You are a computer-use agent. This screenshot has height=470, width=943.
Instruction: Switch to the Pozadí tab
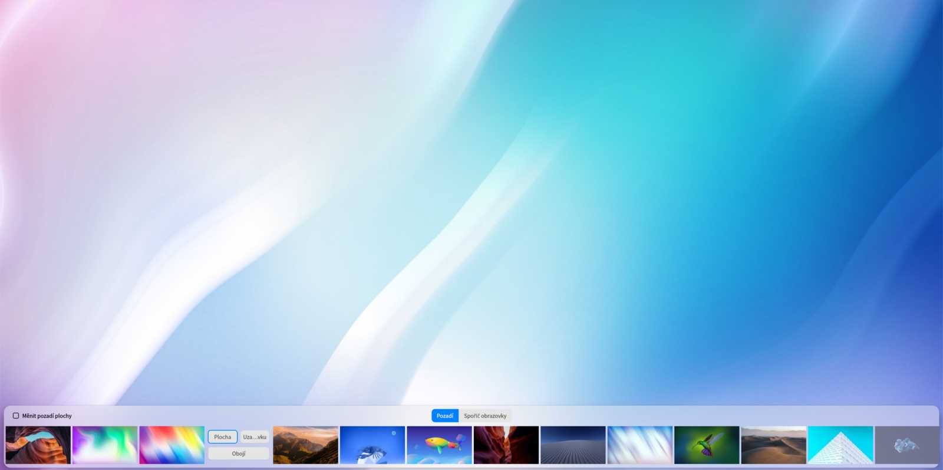pyautogui.click(x=445, y=416)
